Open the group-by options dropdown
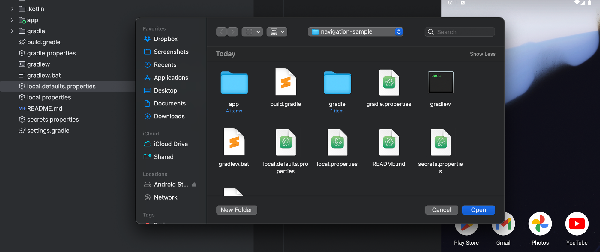The height and width of the screenshot is (252, 600). (x=277, y=32)
